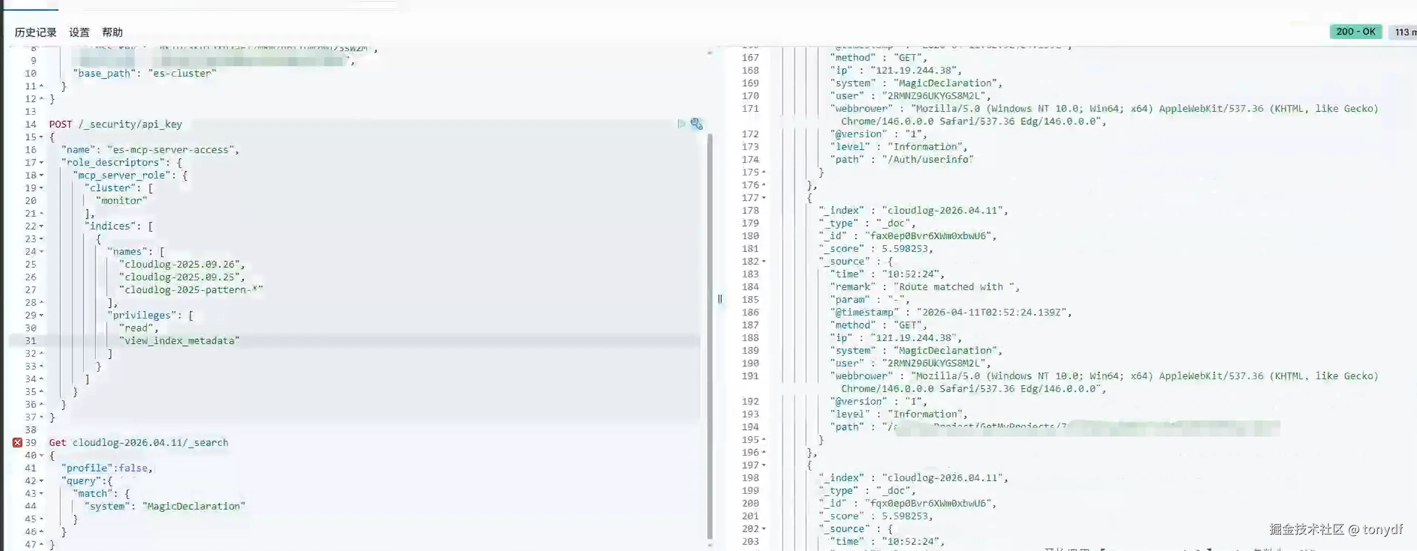Click the 200 - OK status badge
Screen dimensions: 1417x551
(1355, 32)
